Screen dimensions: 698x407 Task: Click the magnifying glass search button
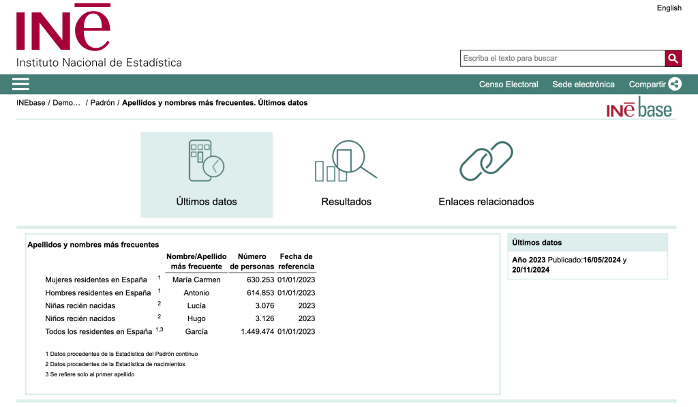tap(673, 59)
